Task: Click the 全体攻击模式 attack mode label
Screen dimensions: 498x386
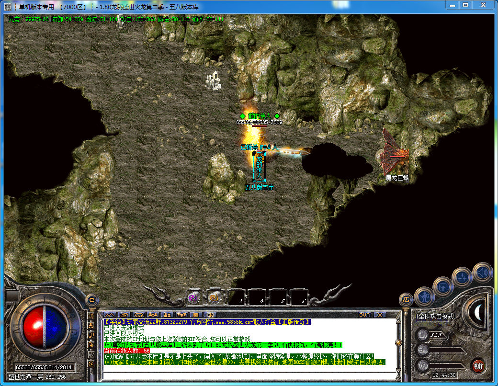Action: (x=436, y=316)
